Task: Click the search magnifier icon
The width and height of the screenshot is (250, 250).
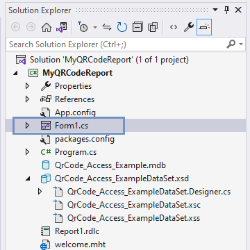Action: 231,44
